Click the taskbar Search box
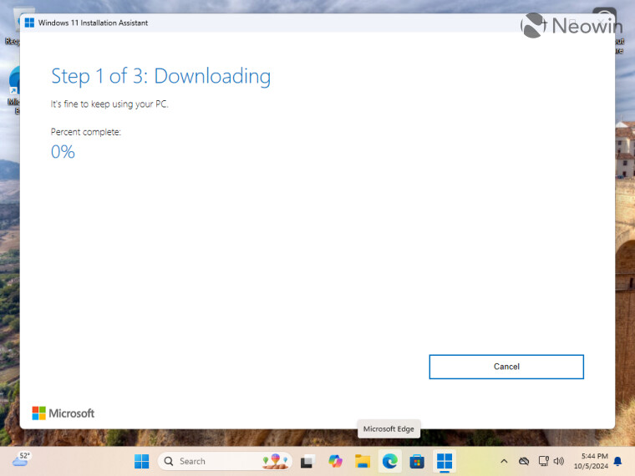Viewport: 635px width, 476px height. tap(225, 461)
